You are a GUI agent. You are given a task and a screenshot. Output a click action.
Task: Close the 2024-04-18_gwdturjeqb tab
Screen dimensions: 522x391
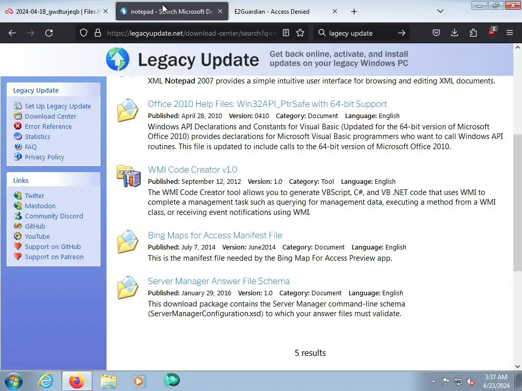point(105,12)
